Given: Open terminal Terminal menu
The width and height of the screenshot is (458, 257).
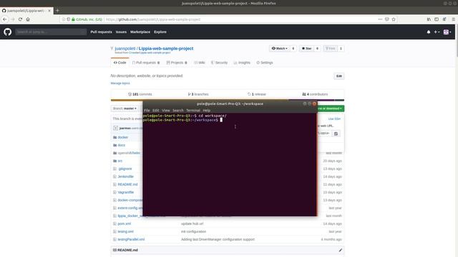Looking at the screenshot, I should pyautogui.click(x=193, y=111).
